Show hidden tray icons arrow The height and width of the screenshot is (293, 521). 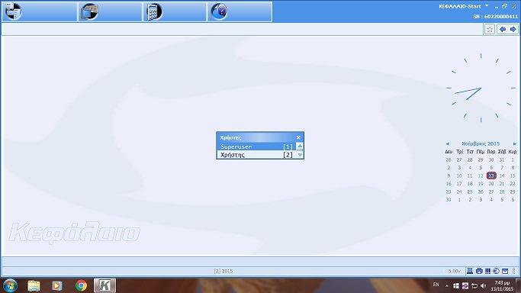pyautogui.click(x=447, y=285)
